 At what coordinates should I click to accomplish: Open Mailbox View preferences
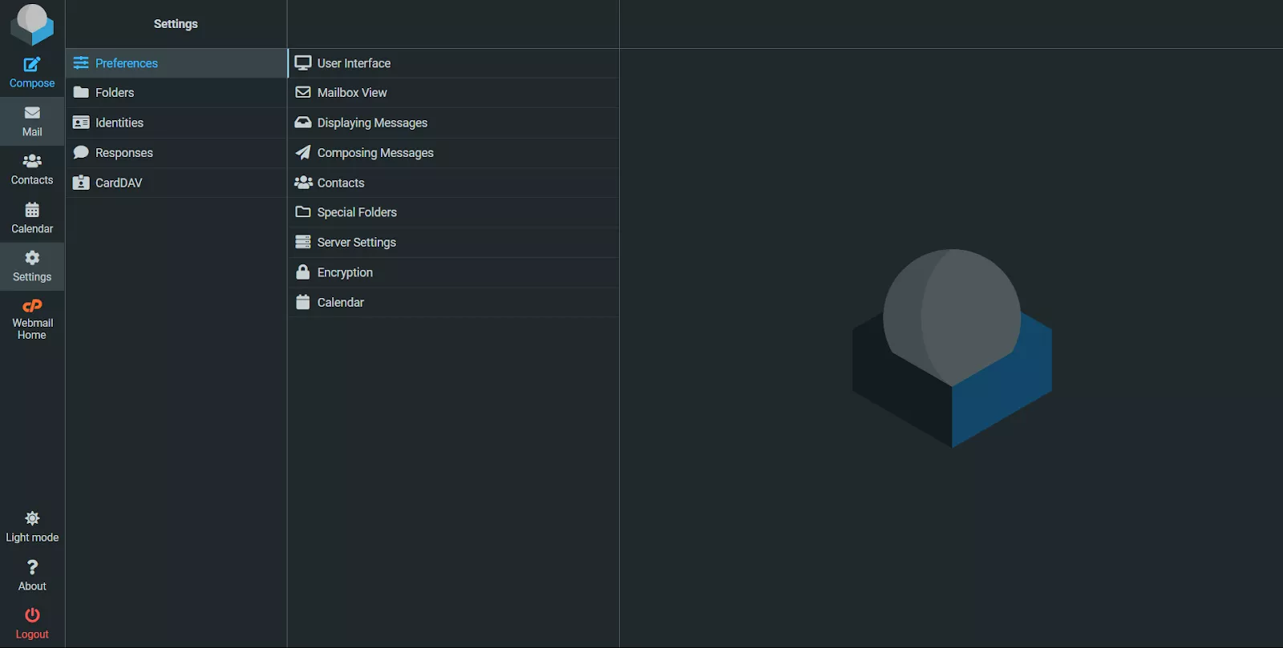coord(351,93)
